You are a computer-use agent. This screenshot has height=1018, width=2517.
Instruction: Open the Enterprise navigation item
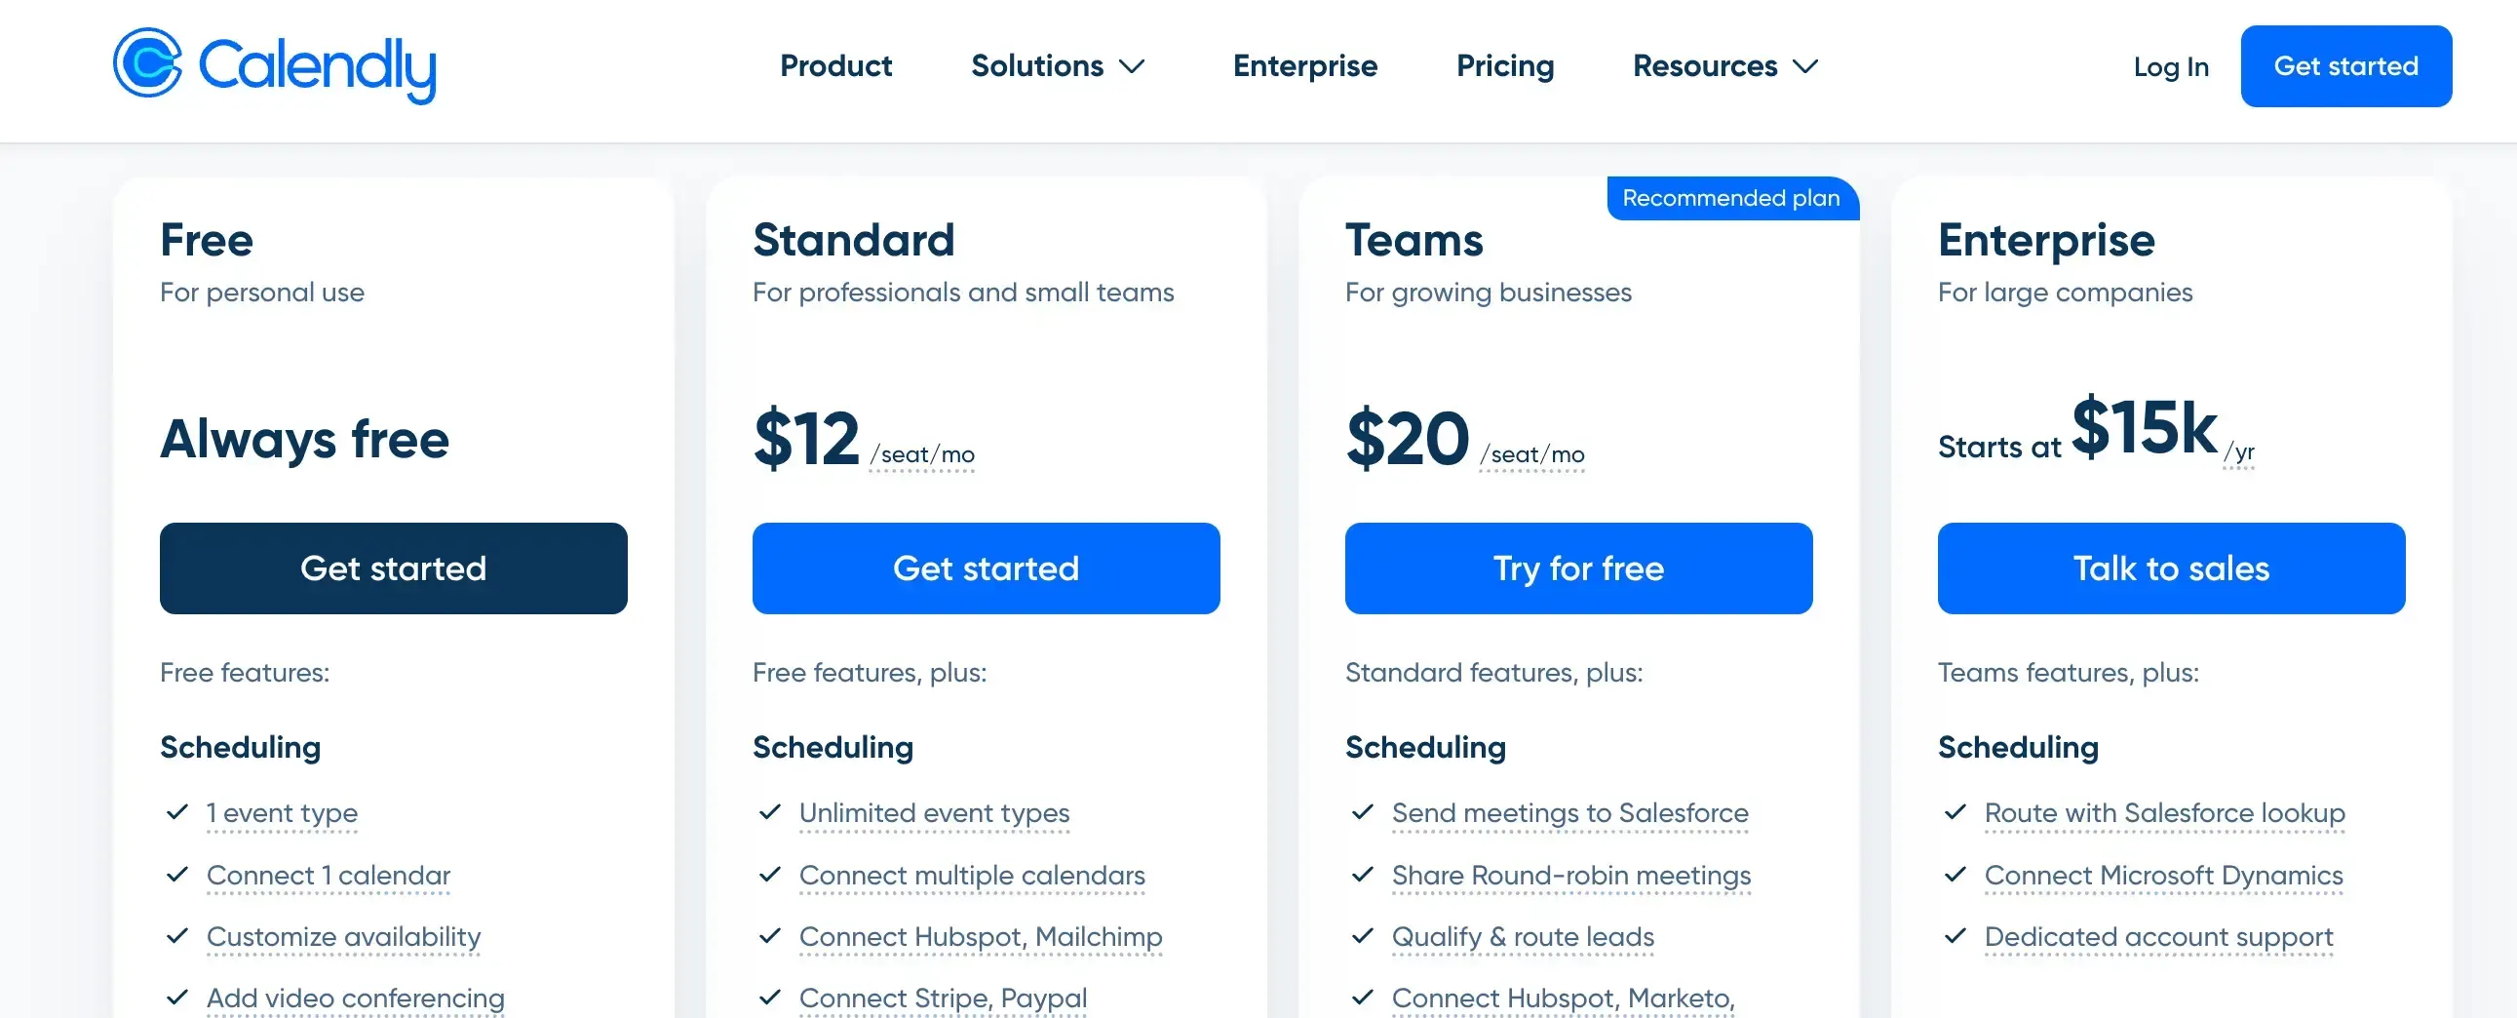1305,66
